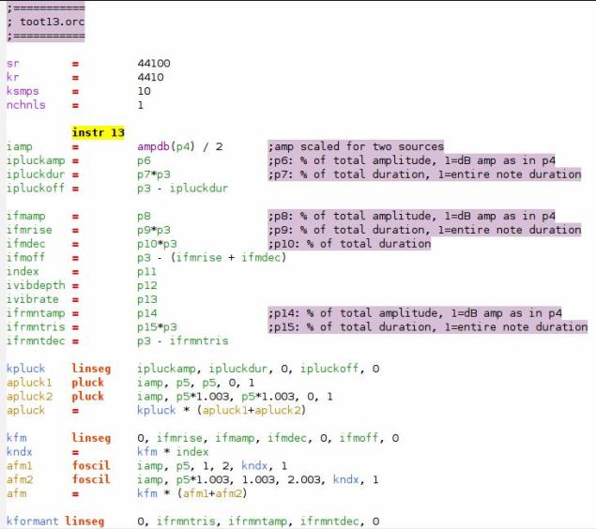
Task: Click comment beginning ';p14: % of total amplitude'
Action: coord(415,313)
